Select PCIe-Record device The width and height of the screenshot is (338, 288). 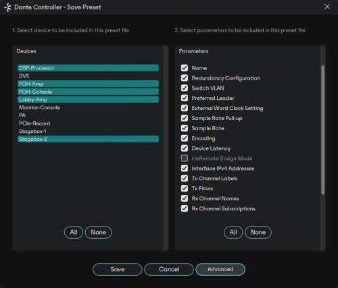tap(88, 123)
